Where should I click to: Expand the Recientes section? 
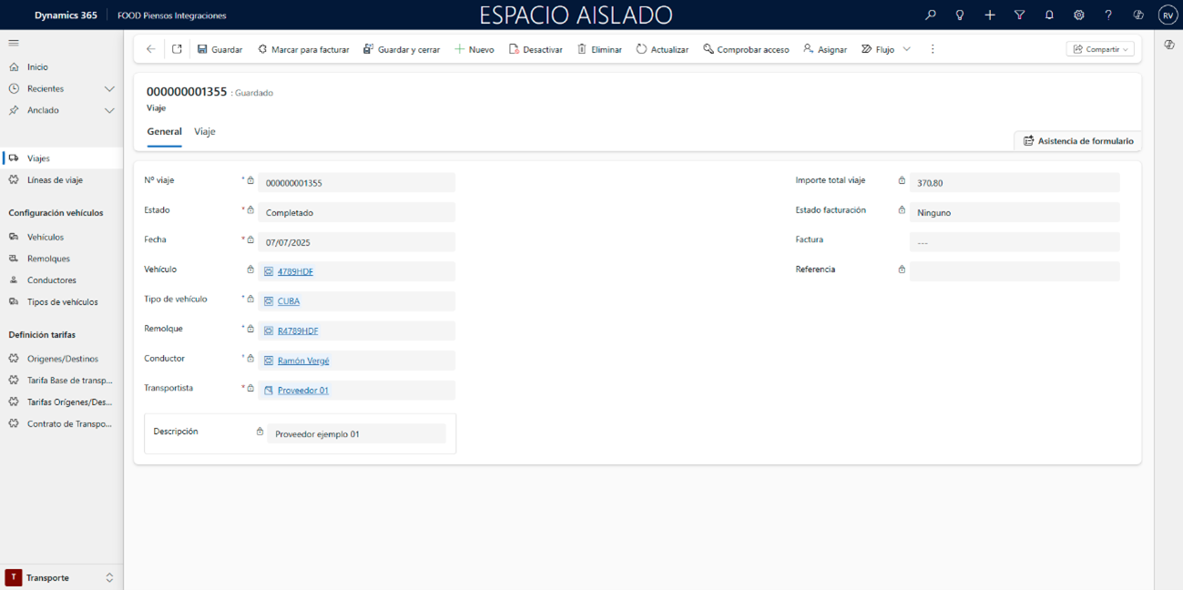pos(109,89)
